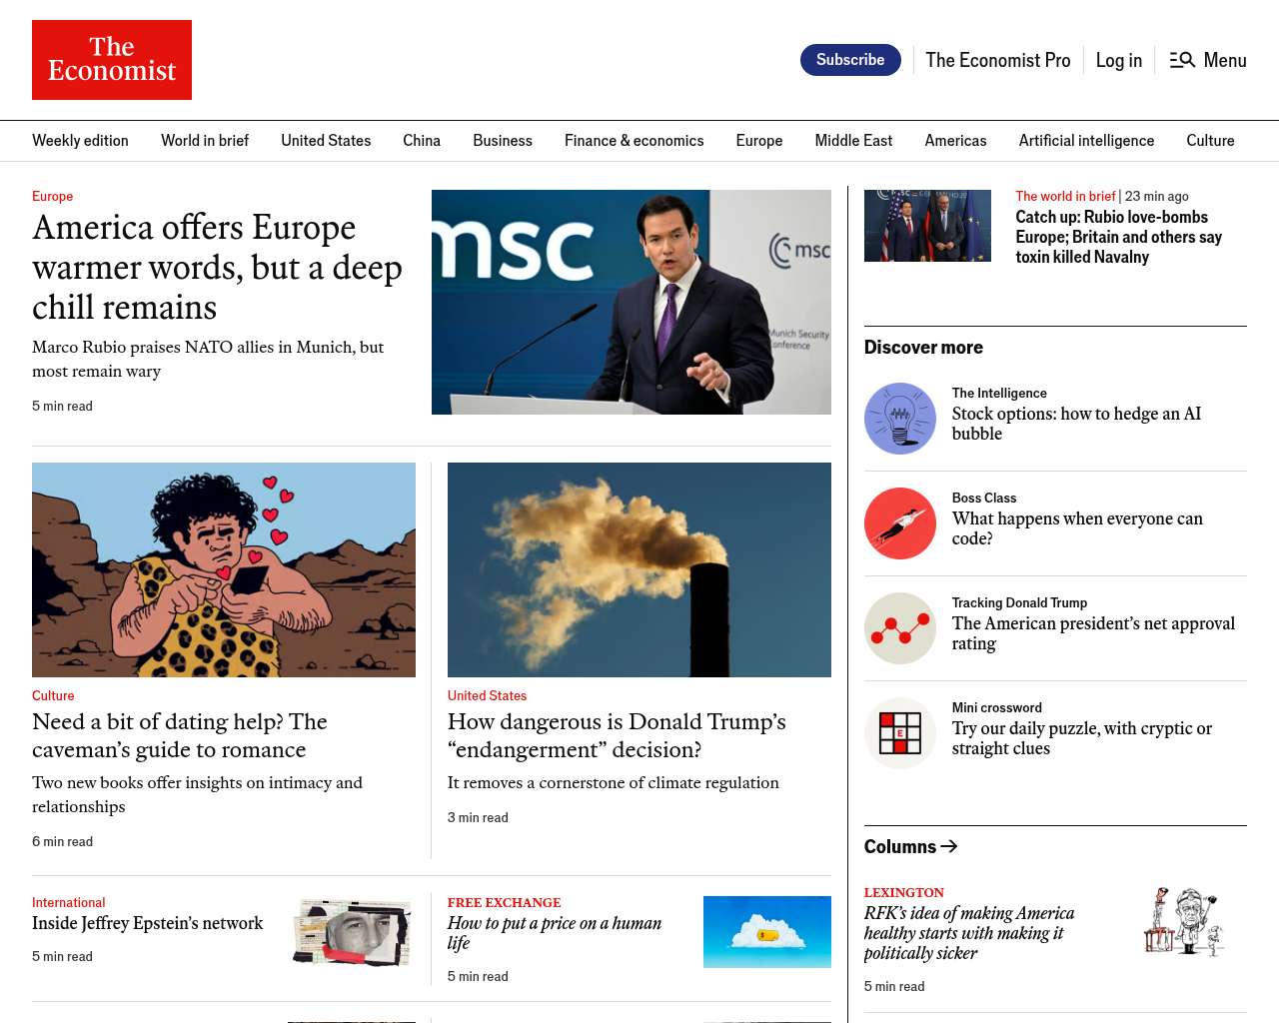Image resolution: width=1279 pixels, height=1023 pixels.
Task: Click The Intelligence lightbulb icon
Action: (899, 419)
